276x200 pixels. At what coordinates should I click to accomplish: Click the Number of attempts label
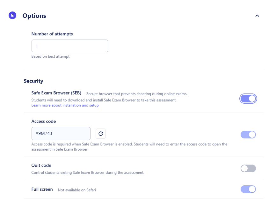(52, 34)
